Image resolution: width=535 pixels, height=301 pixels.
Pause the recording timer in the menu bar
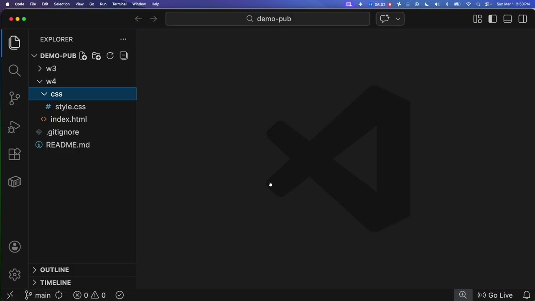pos(370,4)
